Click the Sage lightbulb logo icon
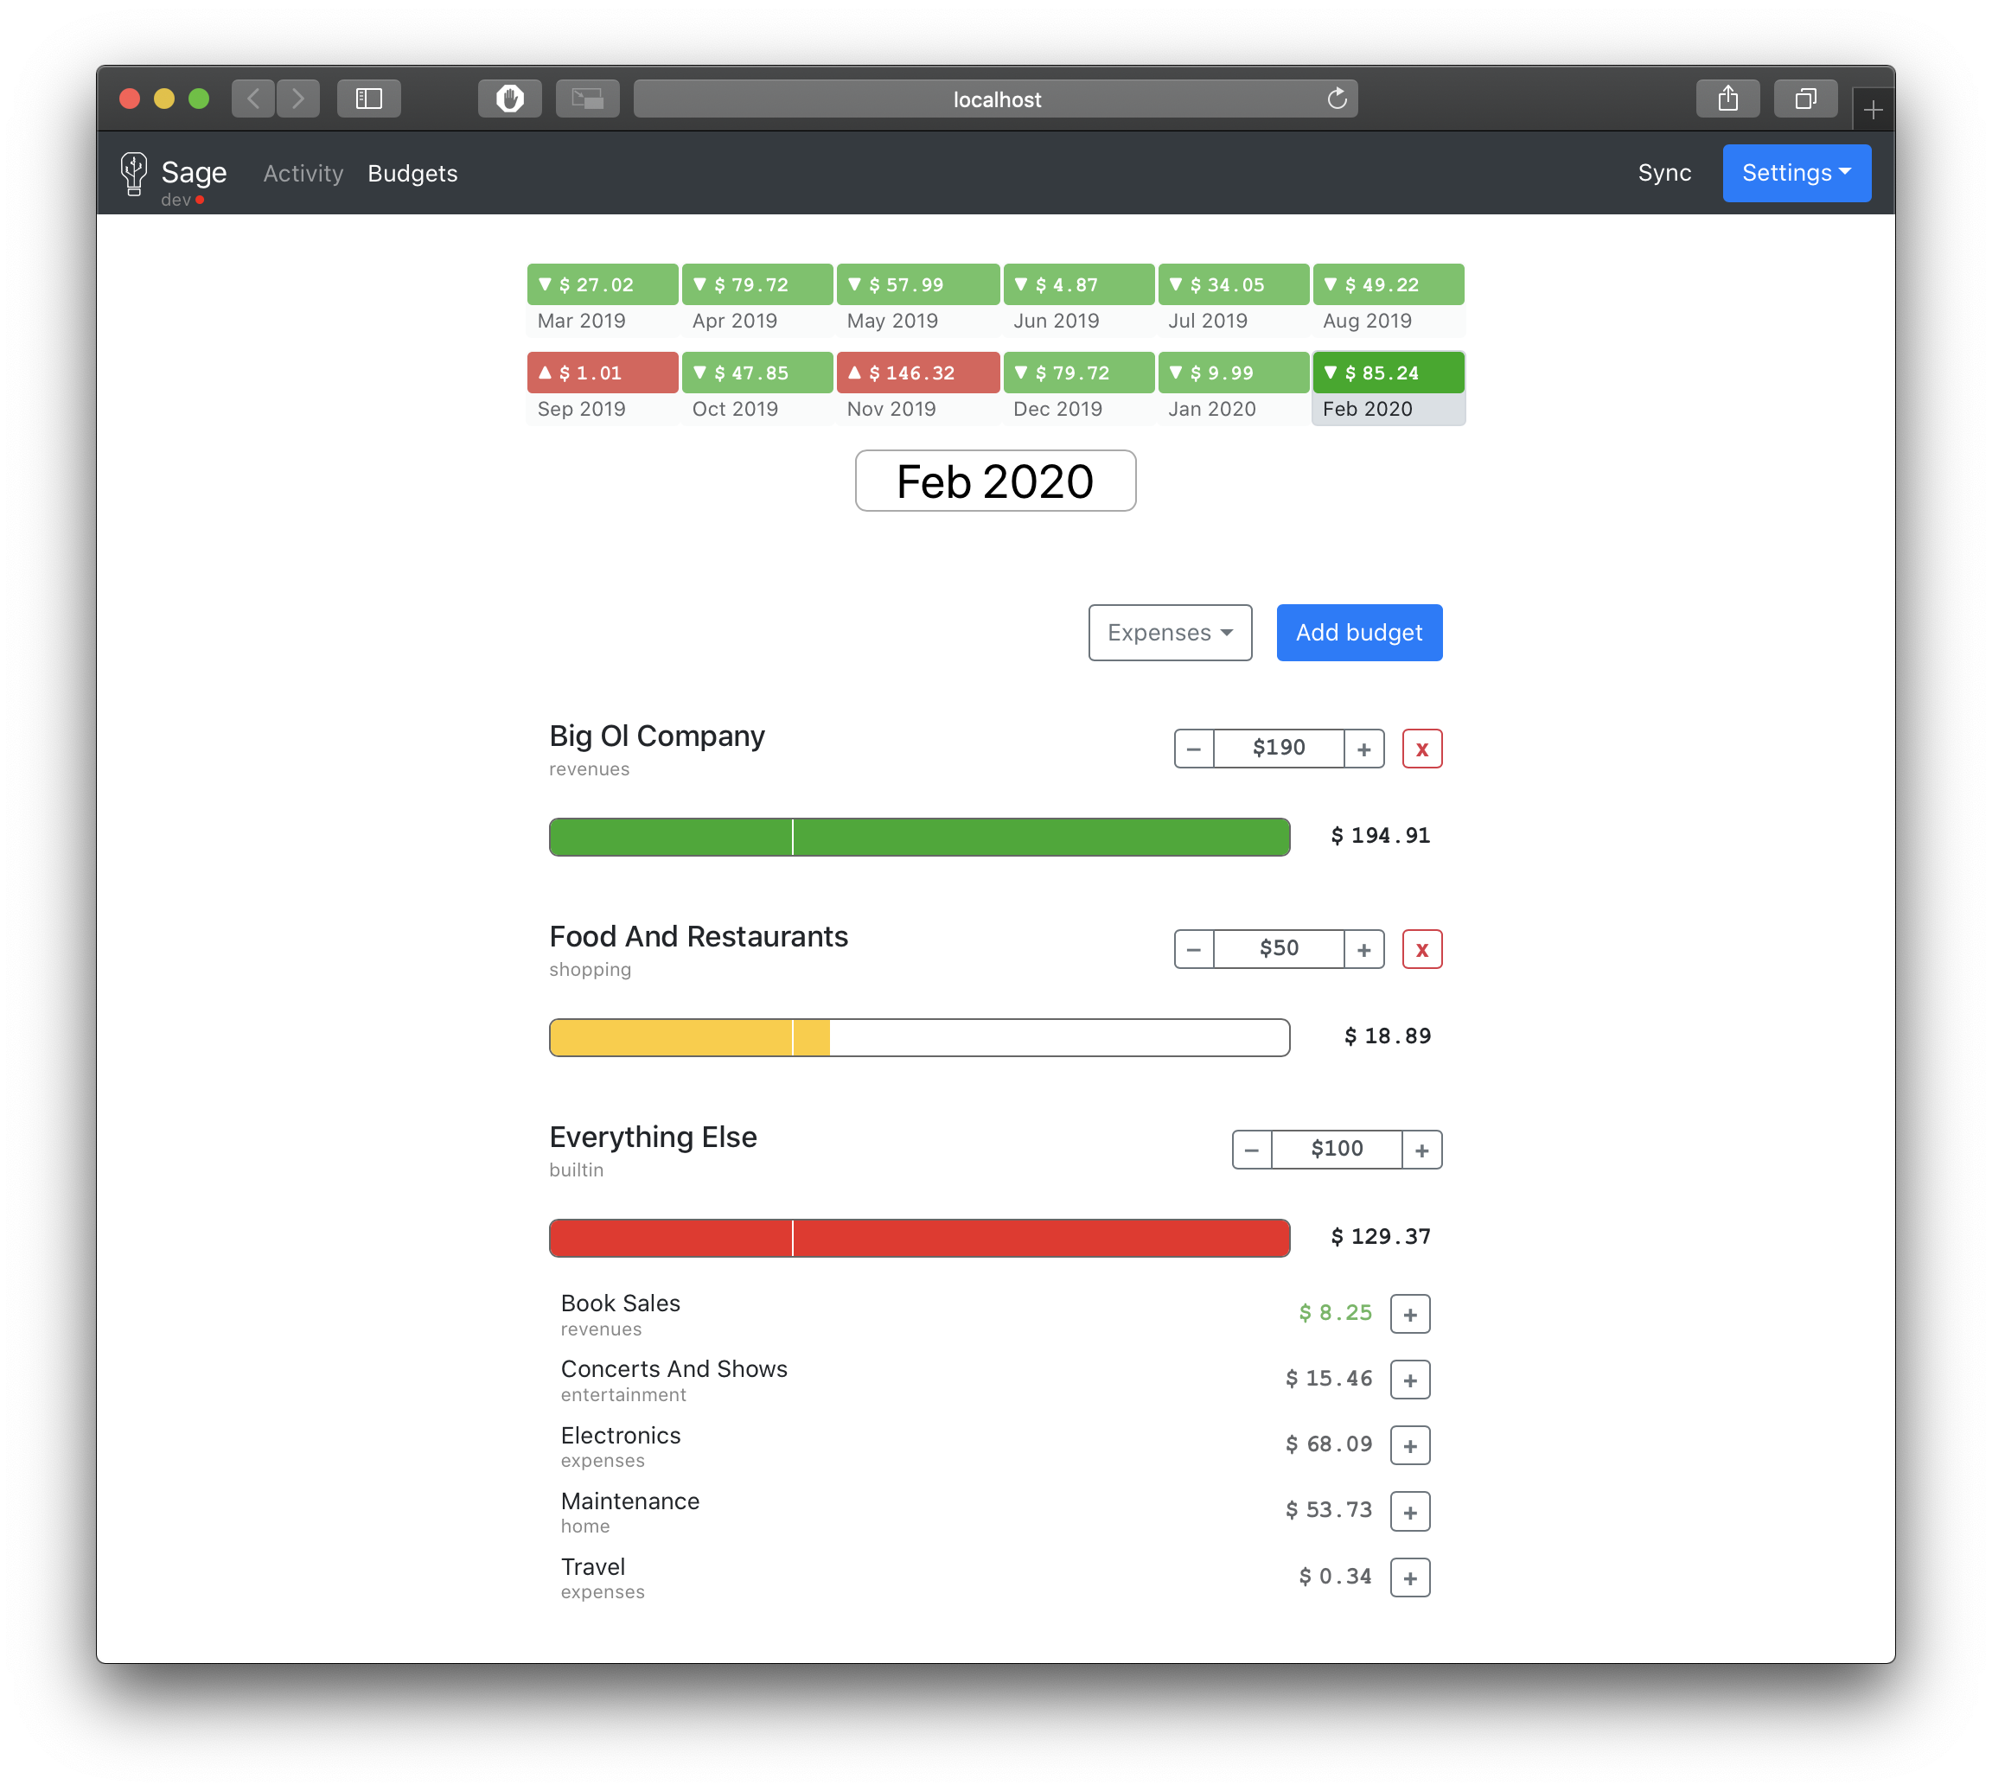Screen dimensions: 1992x1791 point(134,173)
